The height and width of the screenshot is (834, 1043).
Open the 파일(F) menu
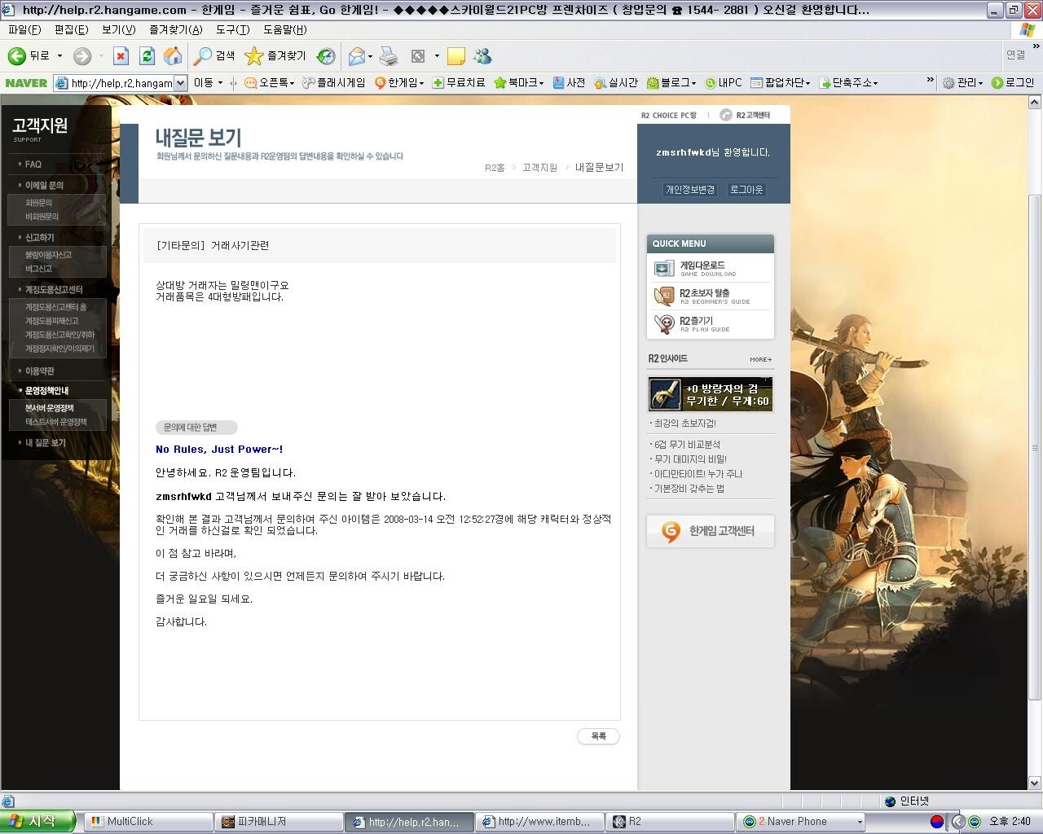[x=24, y=29]
